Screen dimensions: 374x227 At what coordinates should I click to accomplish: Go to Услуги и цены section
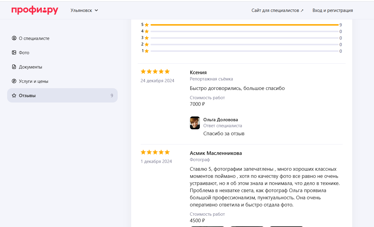point(33,81)
